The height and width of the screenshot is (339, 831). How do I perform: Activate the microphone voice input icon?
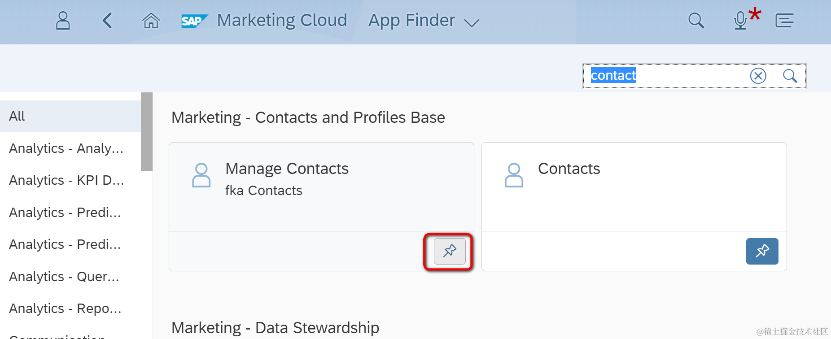coord(741,21)
